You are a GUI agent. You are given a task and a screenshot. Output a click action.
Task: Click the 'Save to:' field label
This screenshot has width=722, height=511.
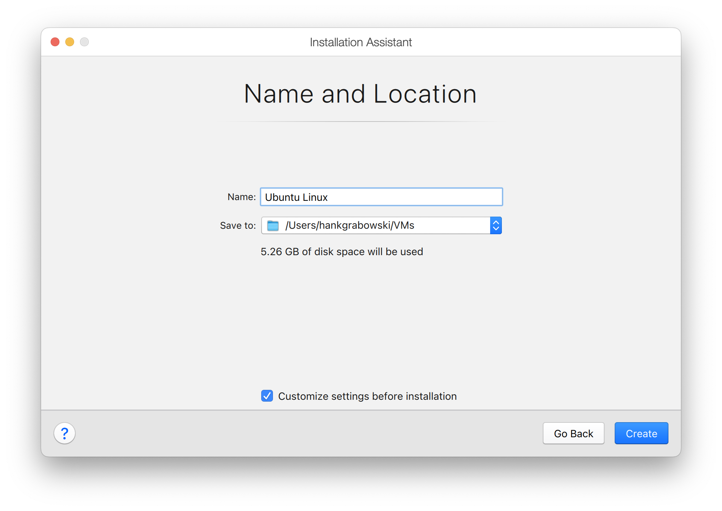coord(238,225)
